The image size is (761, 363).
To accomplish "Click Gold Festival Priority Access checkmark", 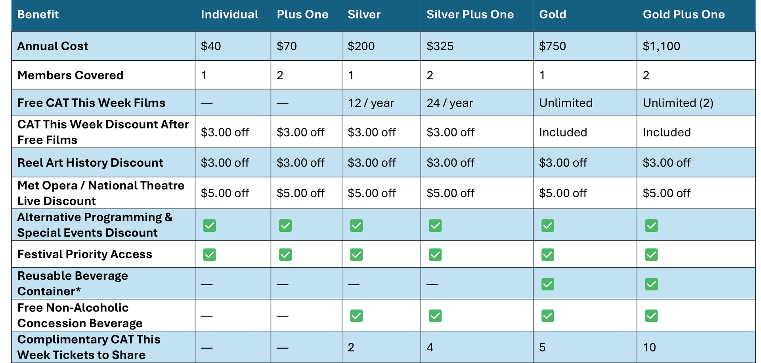I will (x=548, y=255).
